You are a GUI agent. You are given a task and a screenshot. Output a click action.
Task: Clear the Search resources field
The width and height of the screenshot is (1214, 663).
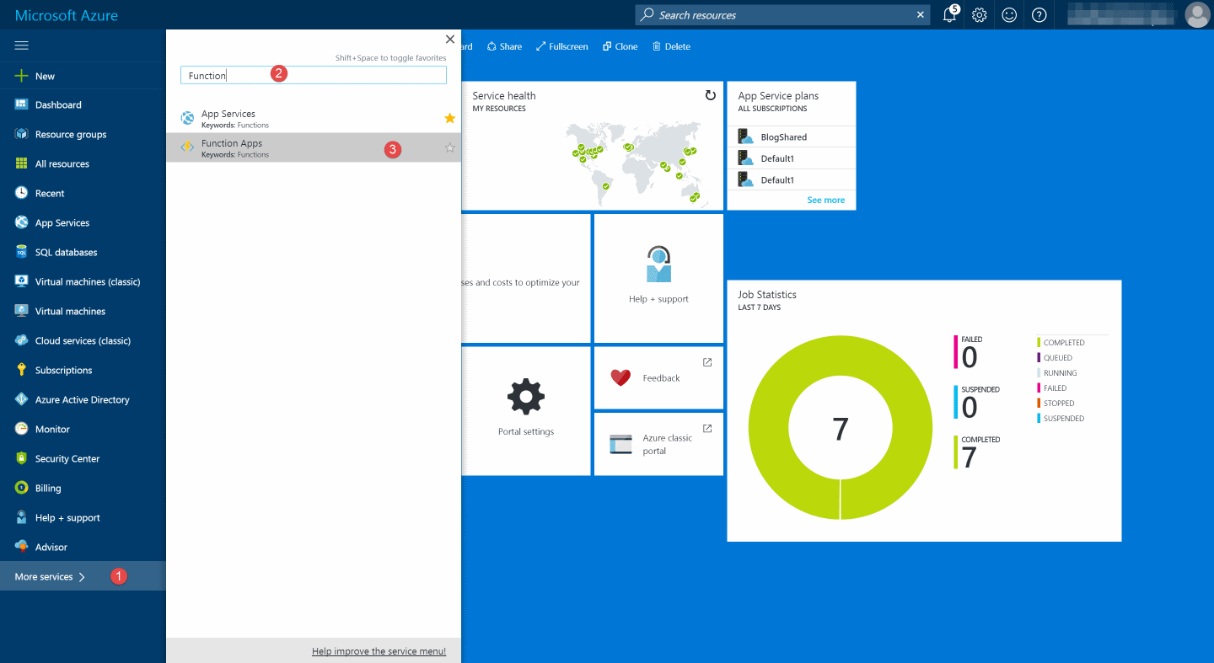[920, 15]
